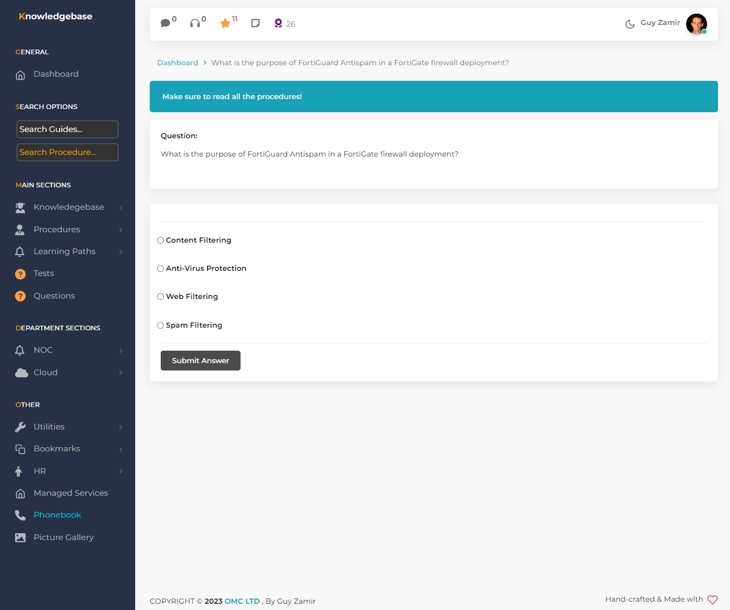Screen dimensions: 730x610
Task: Click the Managed Services home icon
Action: (20, 493)
